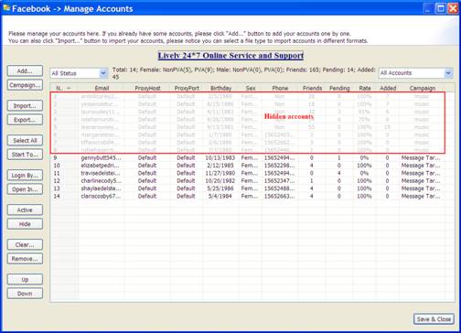Click row number 14 cell
Viewport: 461px width, 333px height.
point(57,196)
